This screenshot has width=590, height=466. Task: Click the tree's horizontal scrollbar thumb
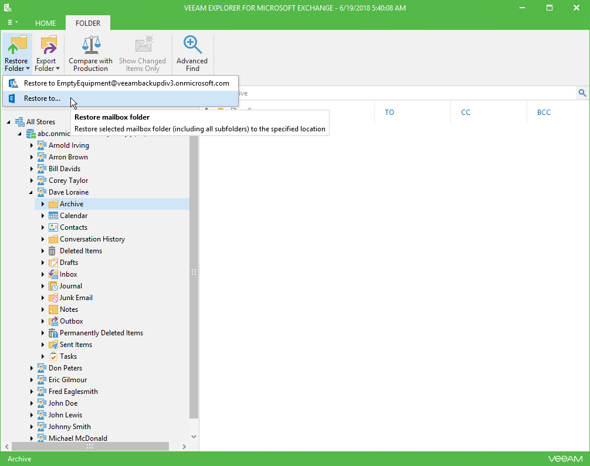[x=90, y=447]
